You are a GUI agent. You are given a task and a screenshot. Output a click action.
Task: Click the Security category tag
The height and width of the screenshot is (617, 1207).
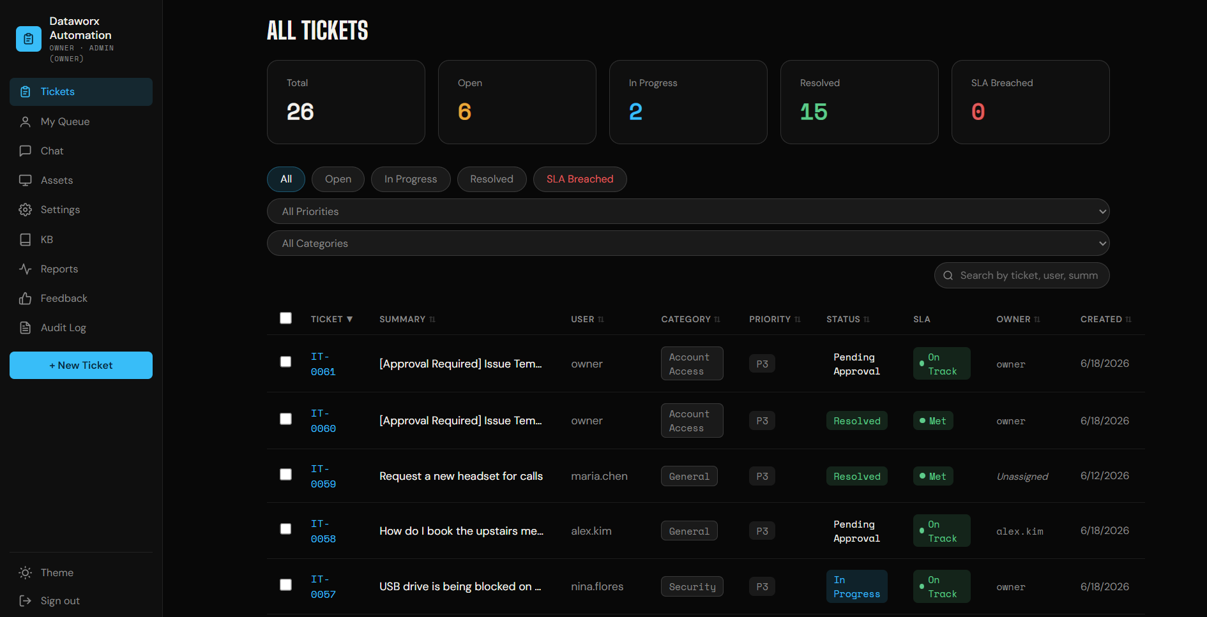tap(692, 587)
